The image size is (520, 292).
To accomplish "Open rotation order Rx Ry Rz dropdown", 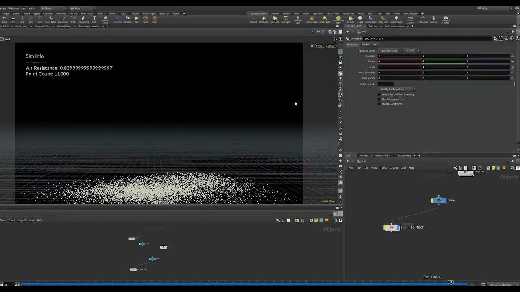I will pos(412,51).
